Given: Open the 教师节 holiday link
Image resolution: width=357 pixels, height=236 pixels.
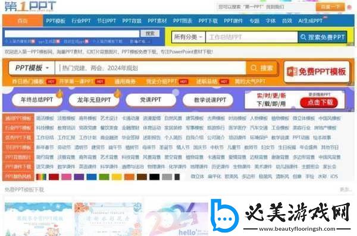Looking at the screenshot, I should (250, 147).
